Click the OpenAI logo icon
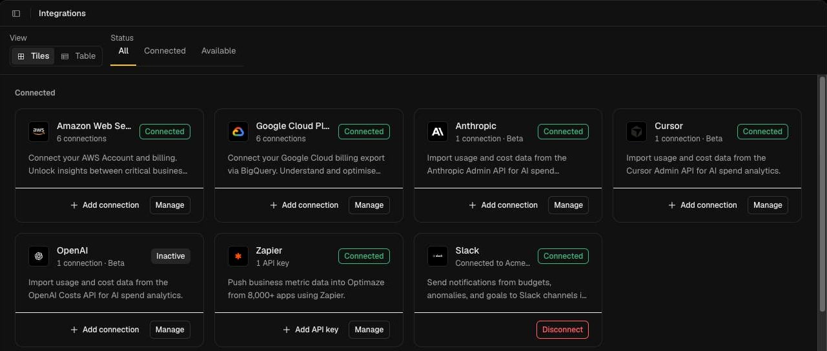 pos(39,256)
